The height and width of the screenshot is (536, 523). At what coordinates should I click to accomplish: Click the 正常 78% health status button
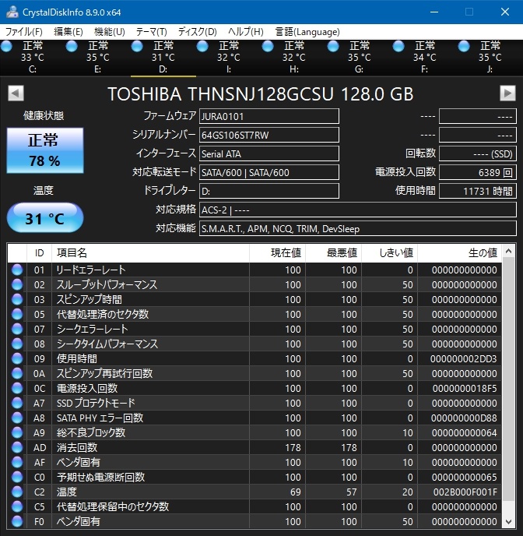click(x=44, y=150)
